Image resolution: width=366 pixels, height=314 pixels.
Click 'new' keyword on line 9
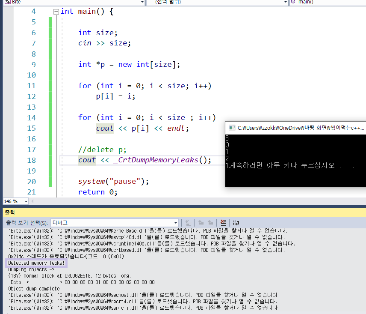pyautogui.click(x=125, y=65)
